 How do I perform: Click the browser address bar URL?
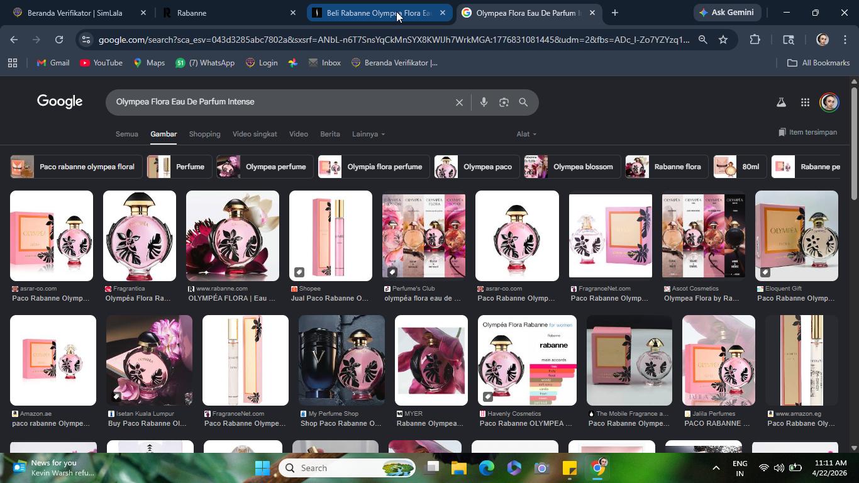coord(394,40)
